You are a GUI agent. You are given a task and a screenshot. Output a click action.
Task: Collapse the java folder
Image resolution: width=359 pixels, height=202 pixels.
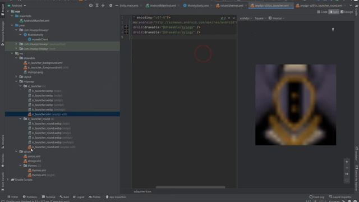point(12,25)
